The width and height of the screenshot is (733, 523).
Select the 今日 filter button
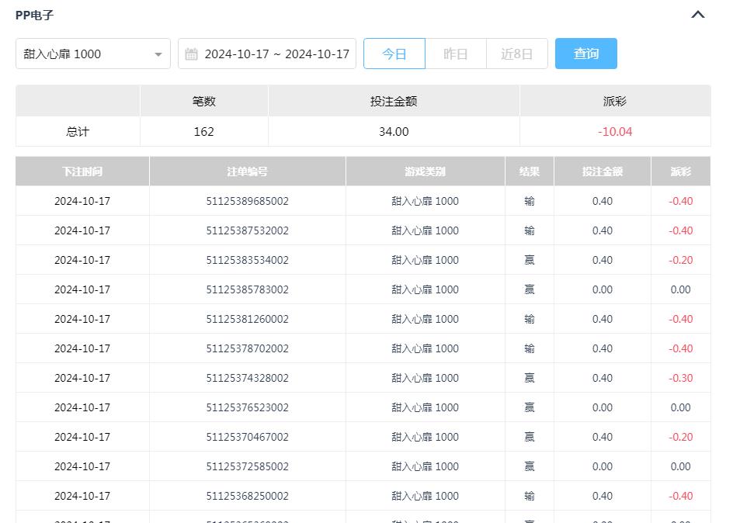394,53
